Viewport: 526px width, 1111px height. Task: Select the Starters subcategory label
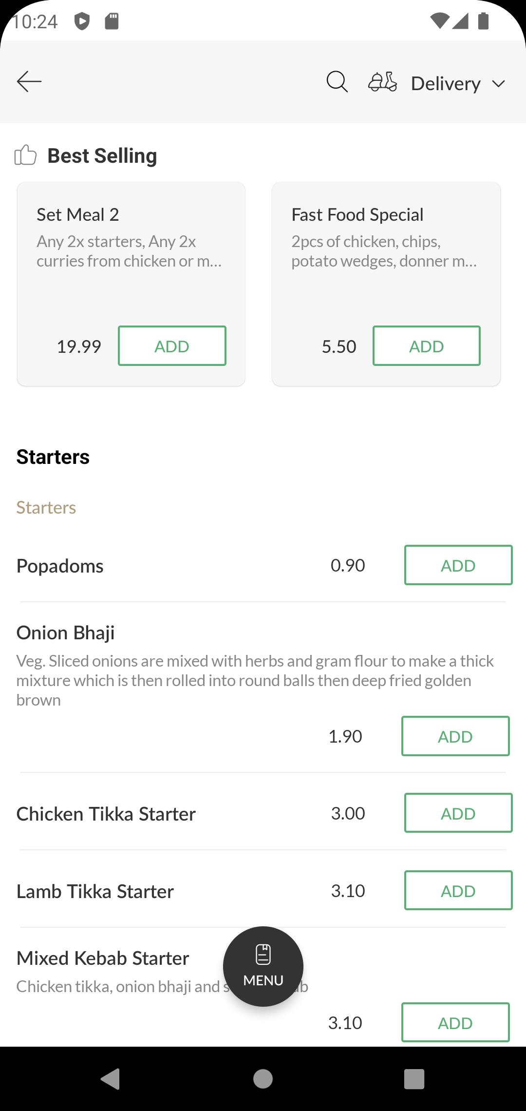click(46, 507)
